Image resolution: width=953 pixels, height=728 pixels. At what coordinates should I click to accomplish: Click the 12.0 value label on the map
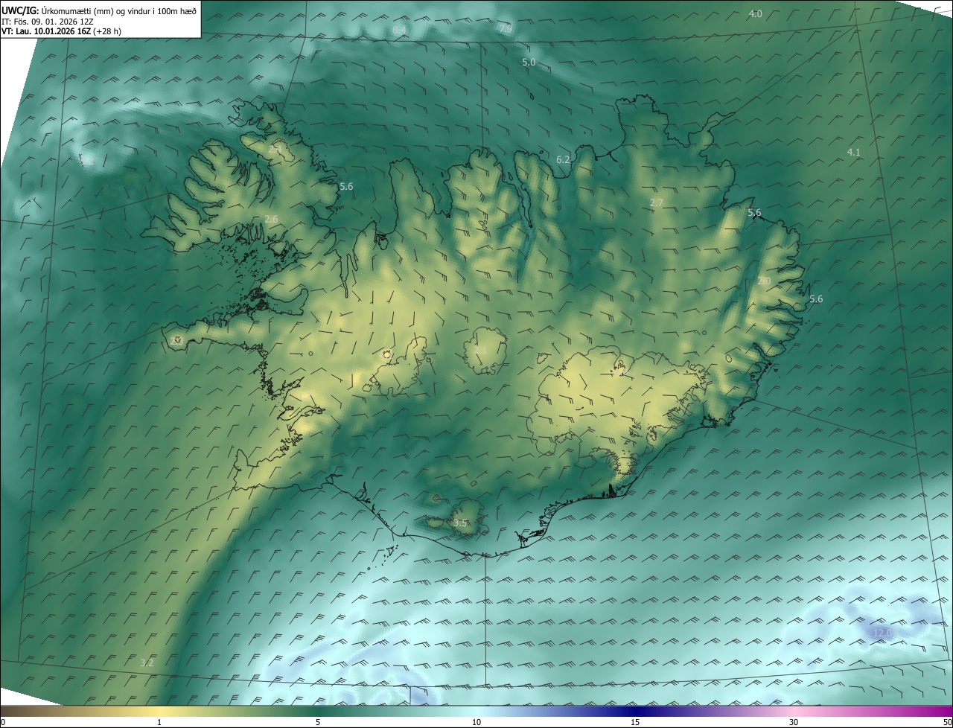coord(882,633)
